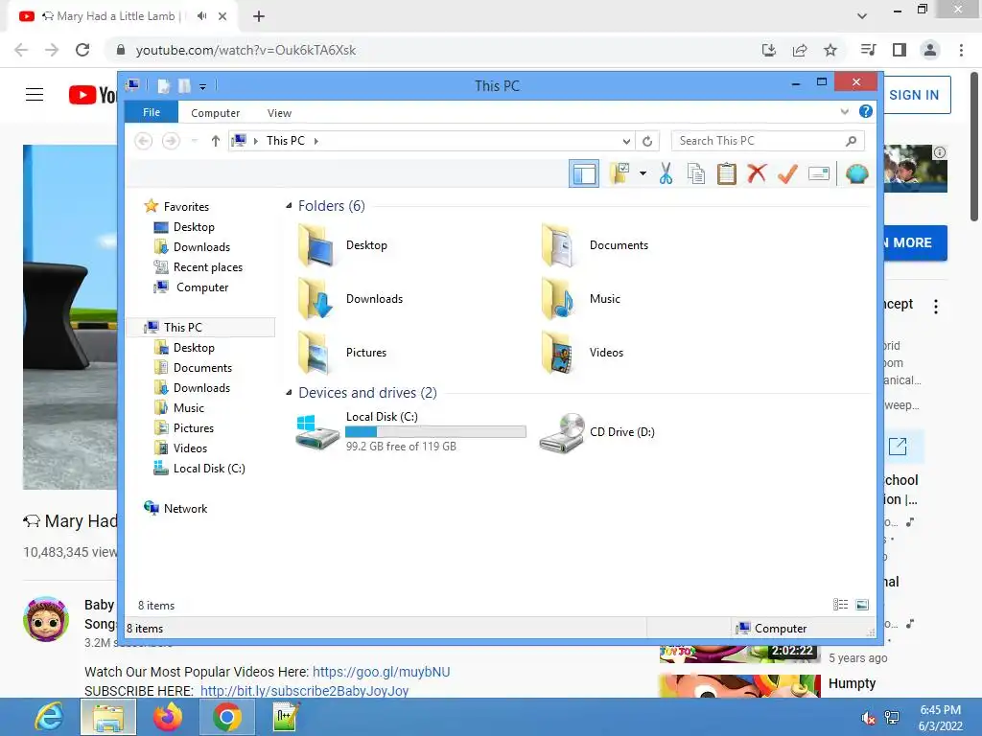Go forward in Explorer navigation
Screen dimensions: 982x736
171,141
